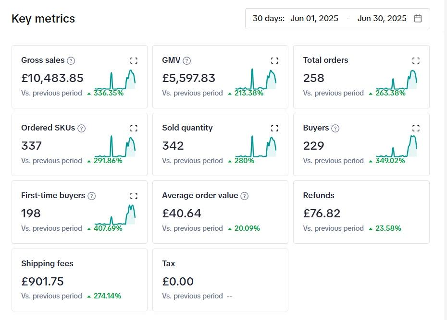447x320 pixels.
Task: Expand the Sold quantity chart
Action: (274, 128)
